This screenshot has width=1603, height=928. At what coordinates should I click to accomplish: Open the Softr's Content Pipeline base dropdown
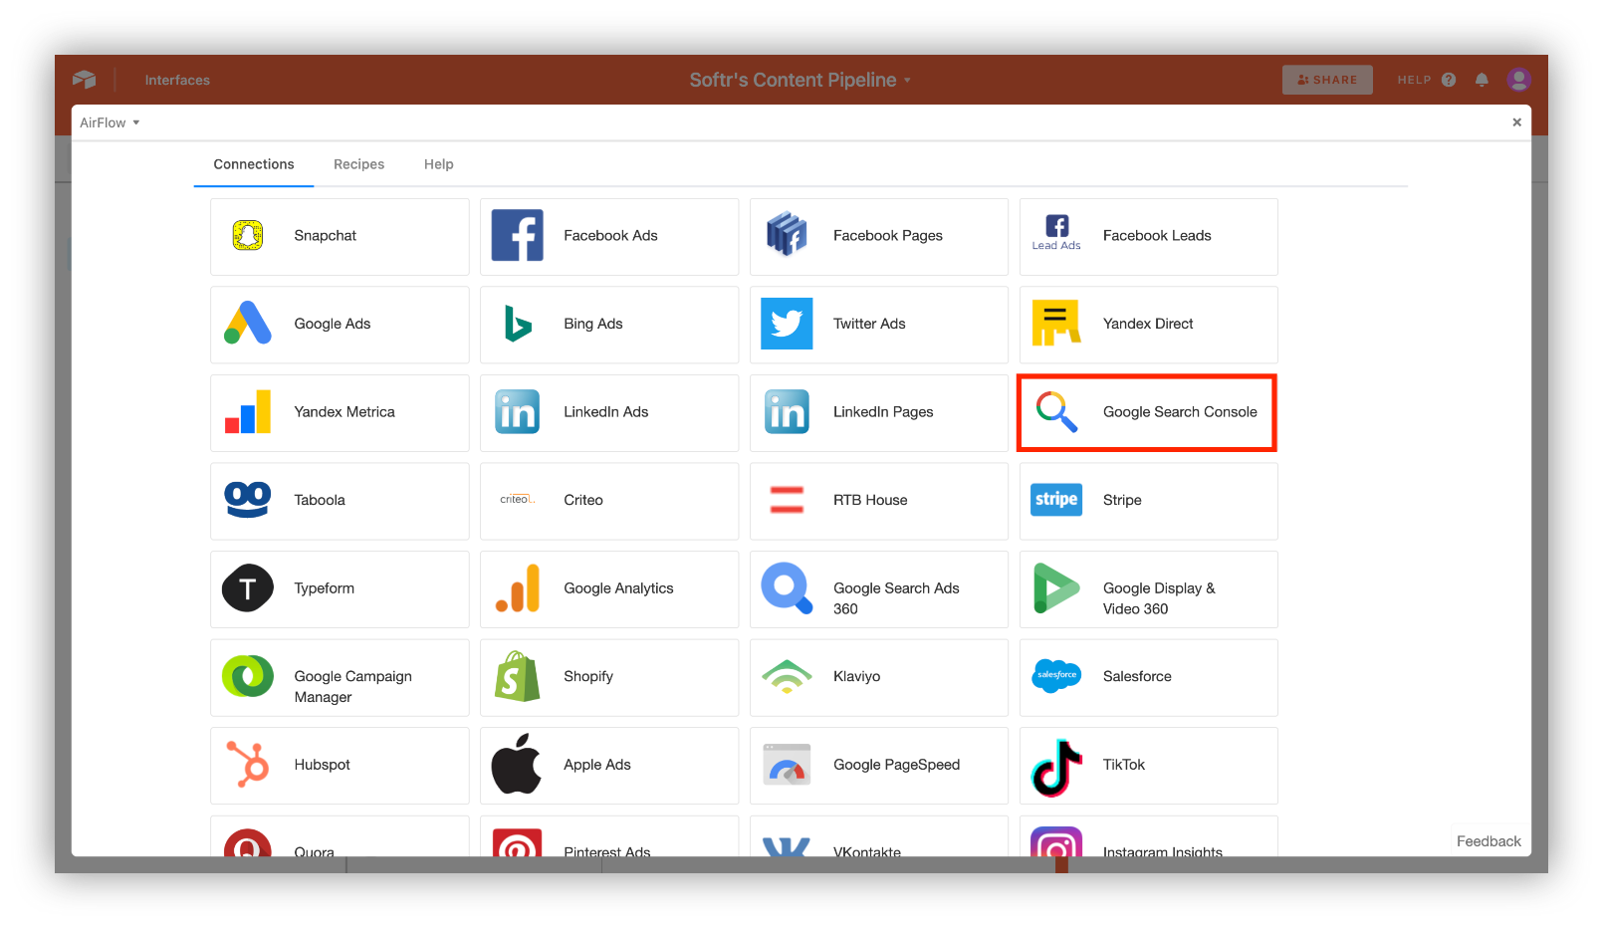tap(801, 80)
